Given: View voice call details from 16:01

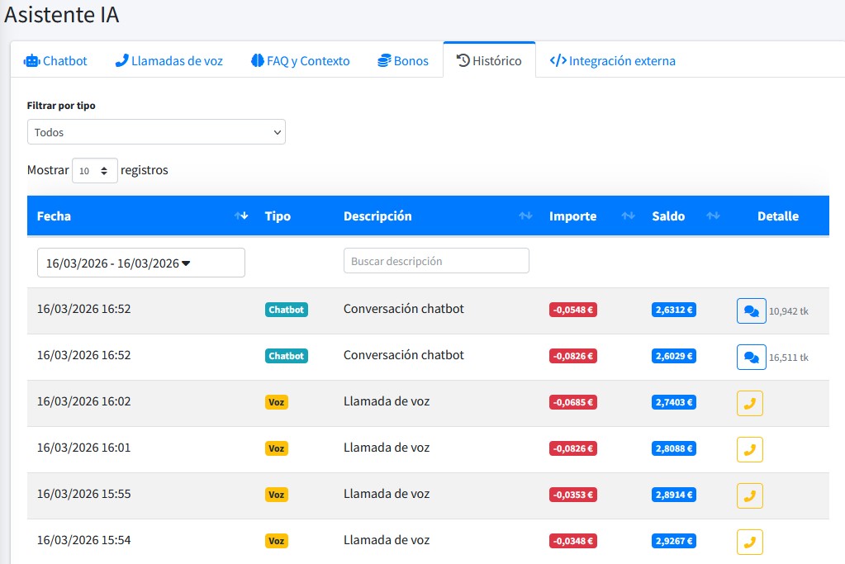Looking at the screenshot, I should click(x=749, y=450).
